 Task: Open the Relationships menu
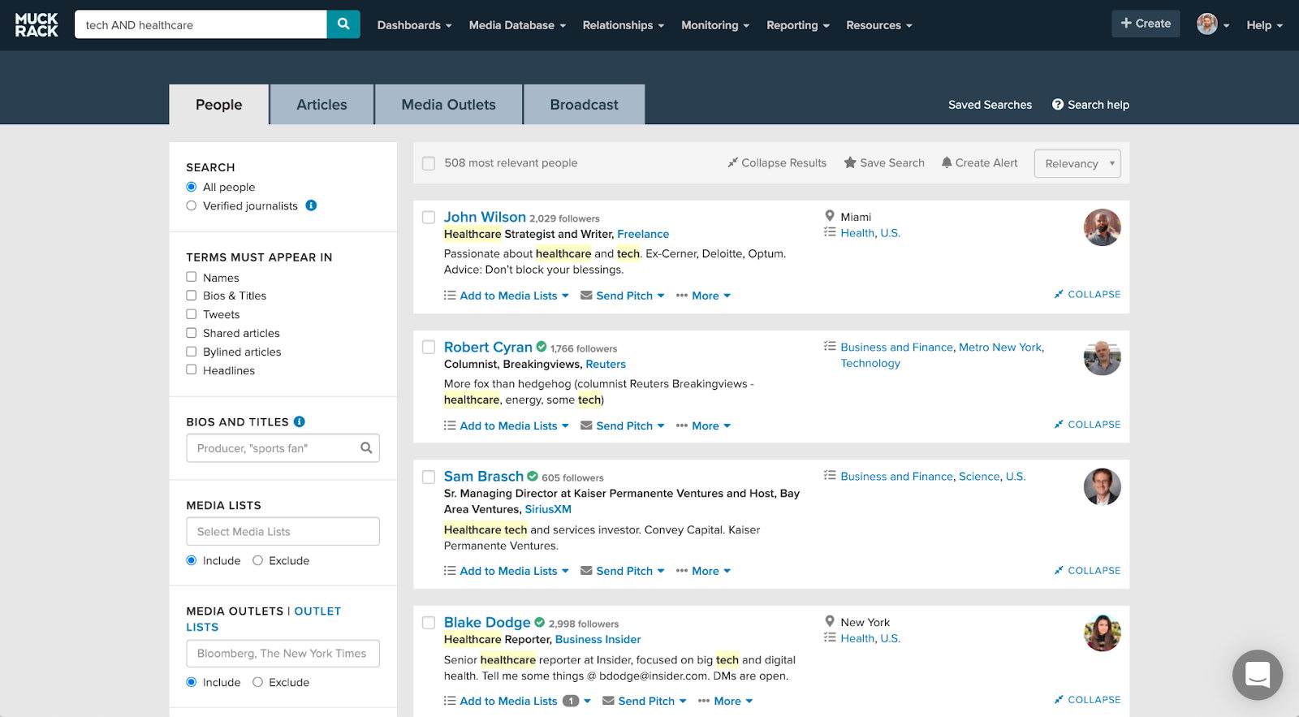coord(624,25)
